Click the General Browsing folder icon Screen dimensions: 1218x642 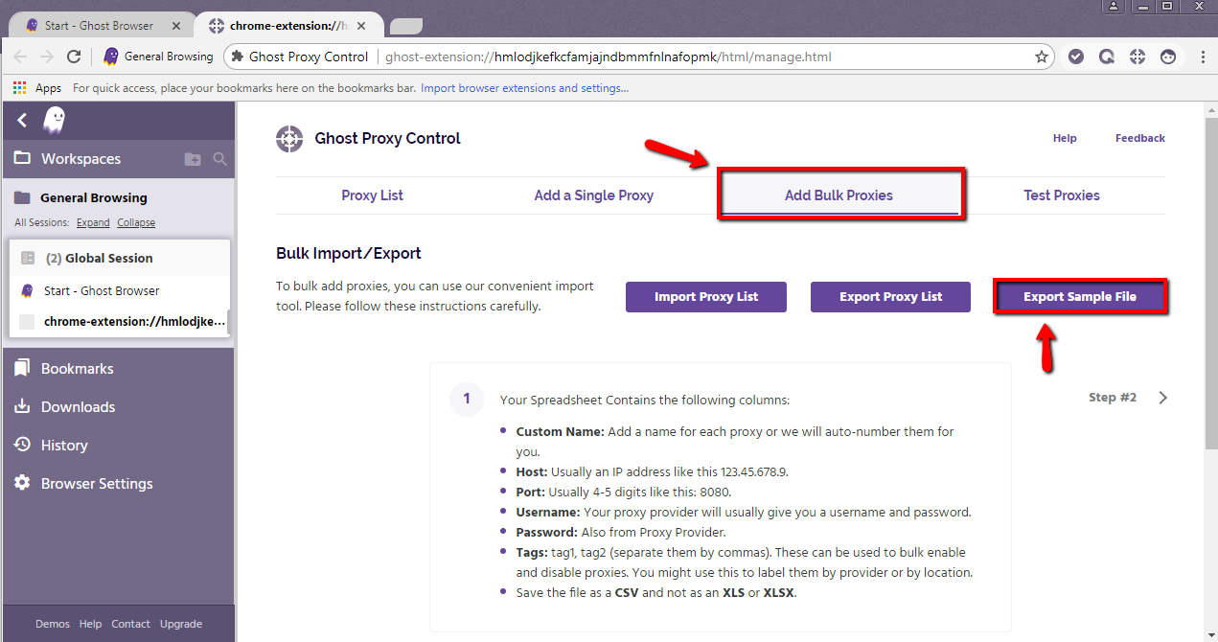22,197
